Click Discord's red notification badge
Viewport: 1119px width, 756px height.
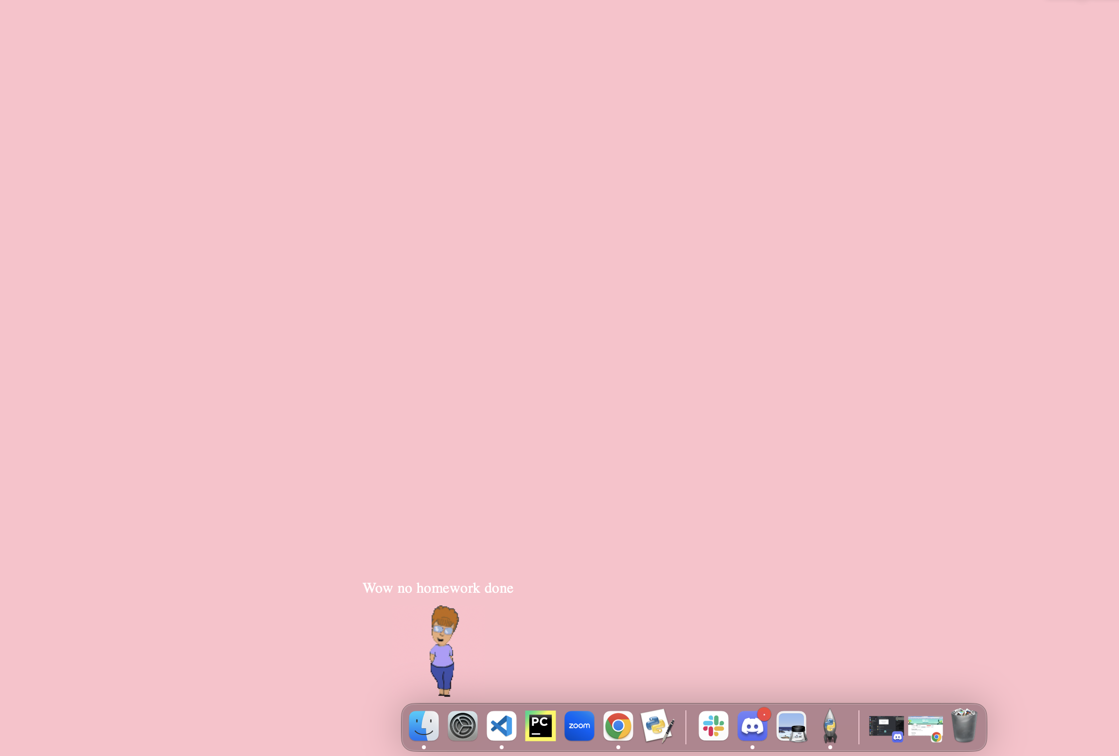(764, 714)
